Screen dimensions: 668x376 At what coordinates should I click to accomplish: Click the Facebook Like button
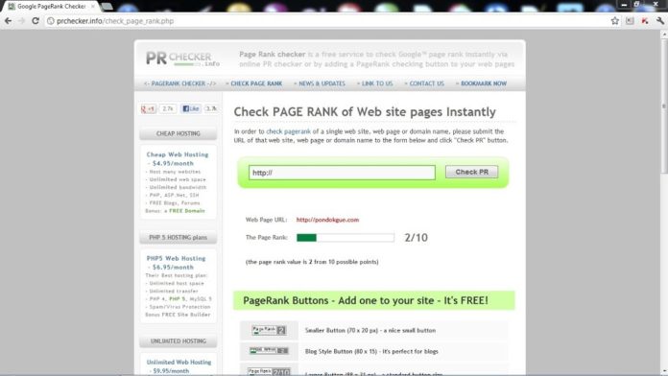[191, 109]
